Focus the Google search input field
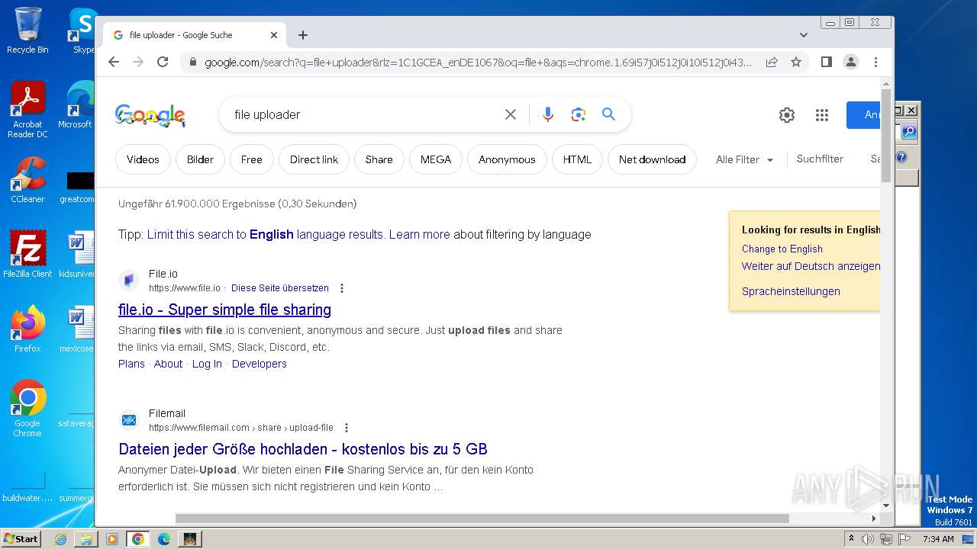Image resolution: width=977 pixels, height=549 pixels. [x=363, y=114]
